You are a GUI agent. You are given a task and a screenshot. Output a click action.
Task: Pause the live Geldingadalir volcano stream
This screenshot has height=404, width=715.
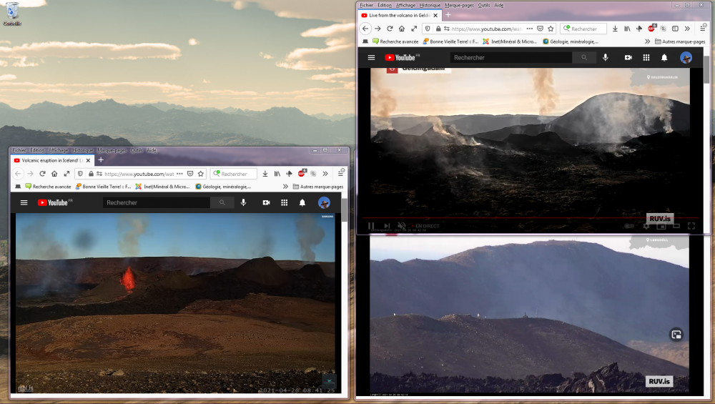[371, 226]
